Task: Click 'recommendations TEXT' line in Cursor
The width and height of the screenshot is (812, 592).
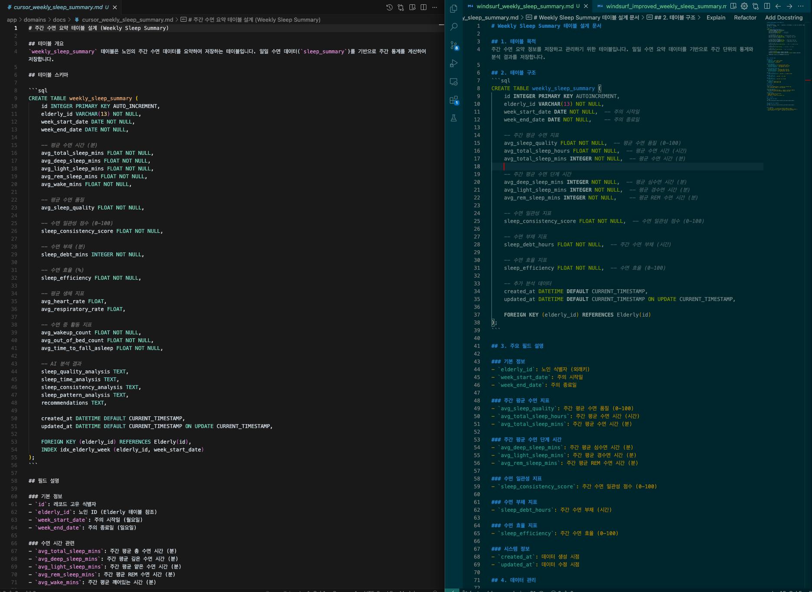Action: 74,403
